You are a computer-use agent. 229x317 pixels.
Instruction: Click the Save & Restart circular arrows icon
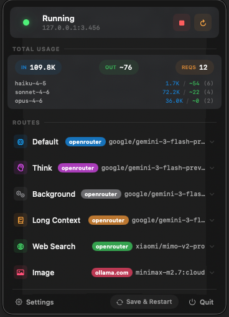click(x=119, y=302)
